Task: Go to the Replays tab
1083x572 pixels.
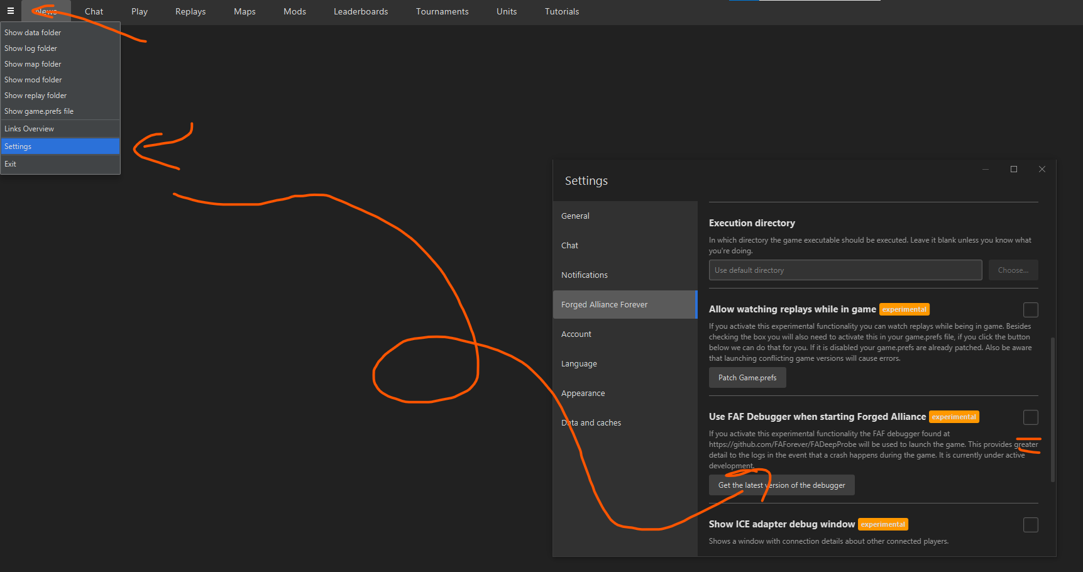Action: (x=190, y=11)
